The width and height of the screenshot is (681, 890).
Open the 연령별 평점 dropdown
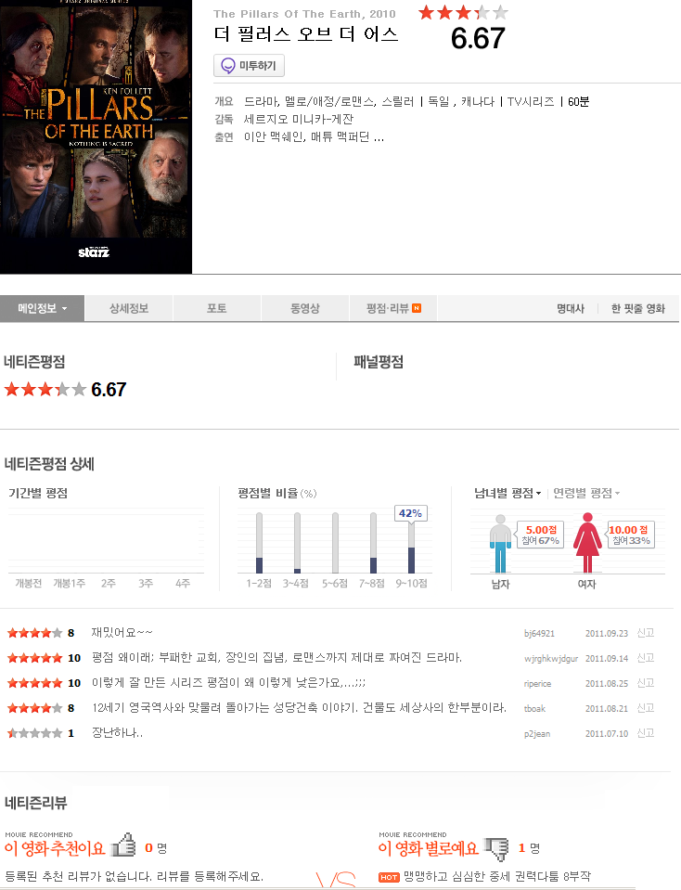[586, 493]
